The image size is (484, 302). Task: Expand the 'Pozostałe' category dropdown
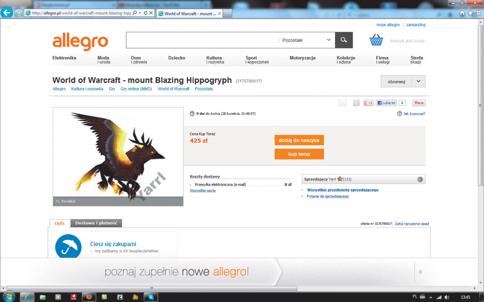[x=329, y=40]
